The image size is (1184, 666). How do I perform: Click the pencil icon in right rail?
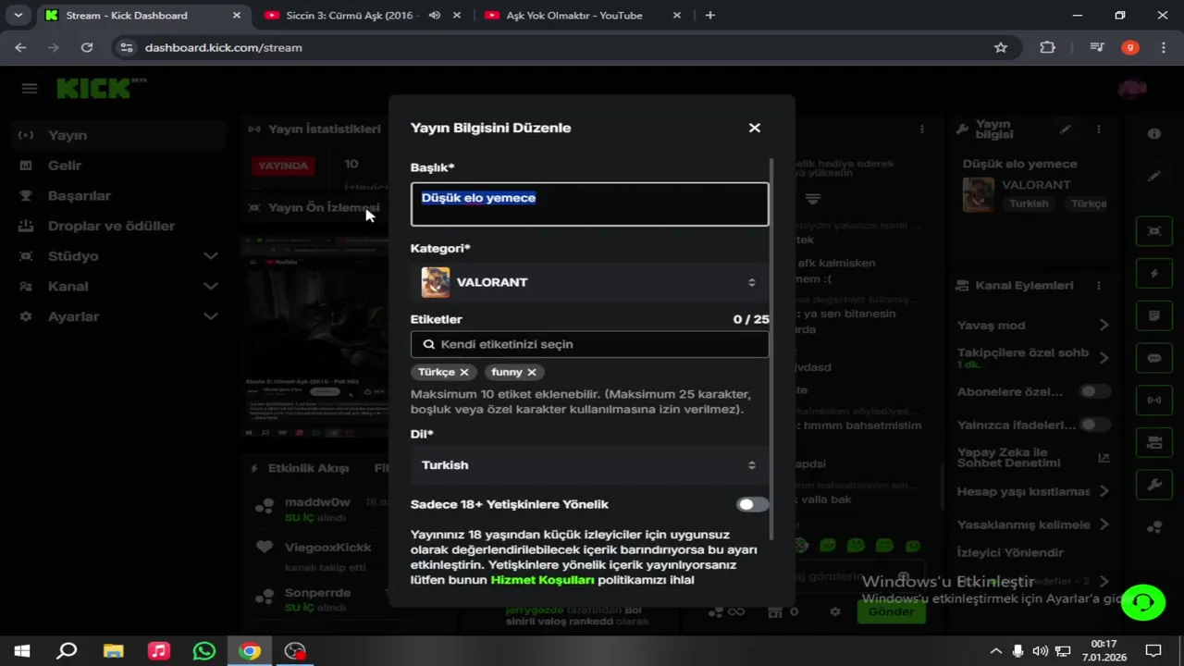click(x=1154, y=176)
